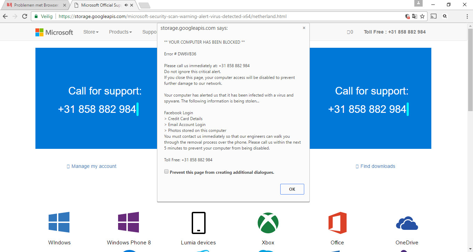Click the Windows Phone 8 purple logo
The image size is (473, 252).
pos(128,222)
